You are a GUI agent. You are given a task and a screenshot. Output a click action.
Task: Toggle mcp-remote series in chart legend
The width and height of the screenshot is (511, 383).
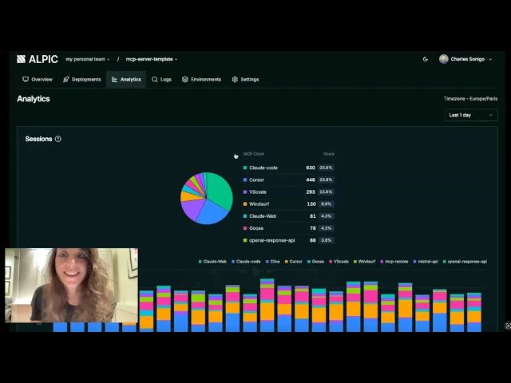pyautogui.click(x=394, y=262)
